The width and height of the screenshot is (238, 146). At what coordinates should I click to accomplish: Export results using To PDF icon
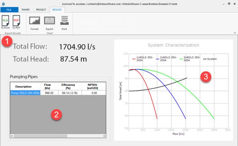click(x=16, y=22)
